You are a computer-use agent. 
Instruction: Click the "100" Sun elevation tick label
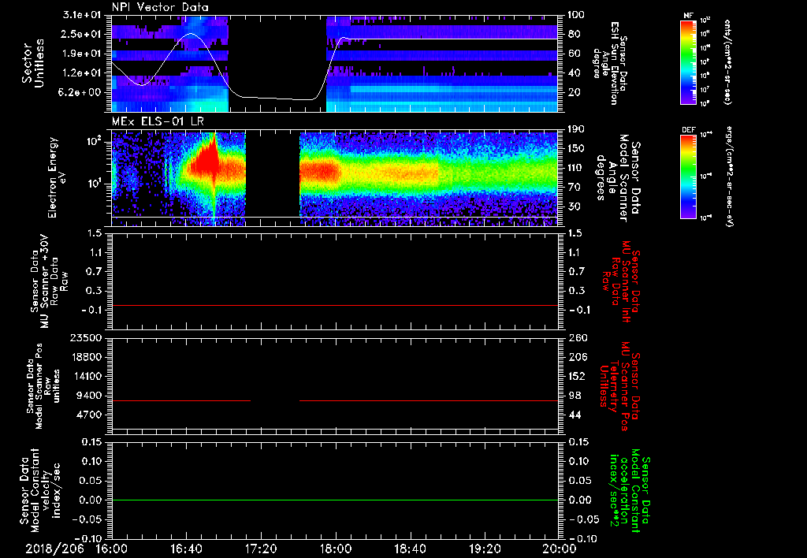click(576, 15)
